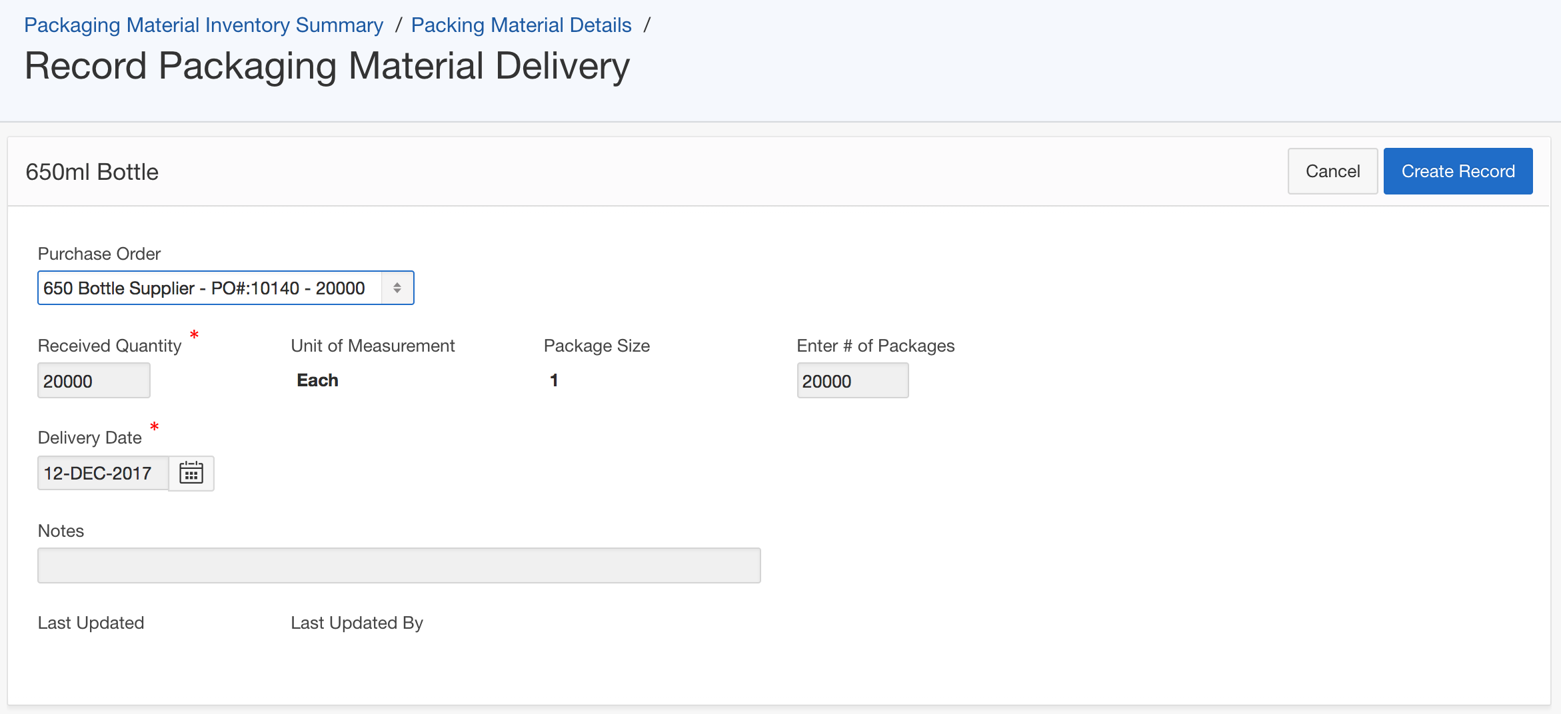Click the Package Size value
Viewport: 1561px width, 714px height.
(553, 380)
